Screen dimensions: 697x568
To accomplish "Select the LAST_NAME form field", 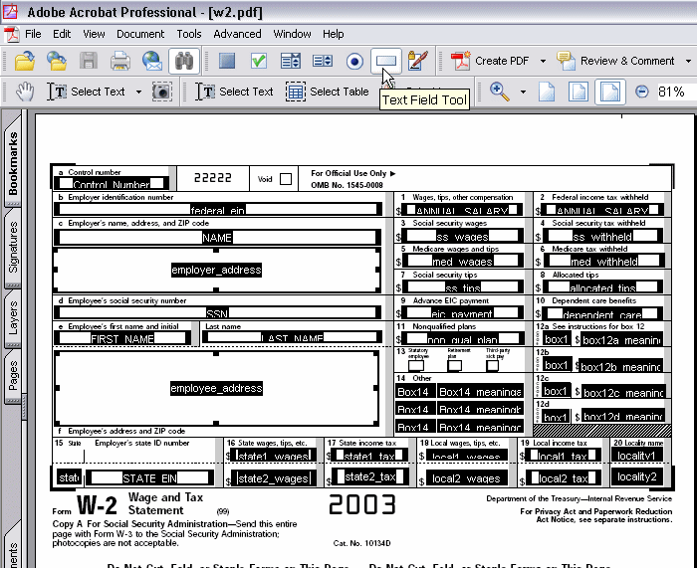I will tap(292, 337).
